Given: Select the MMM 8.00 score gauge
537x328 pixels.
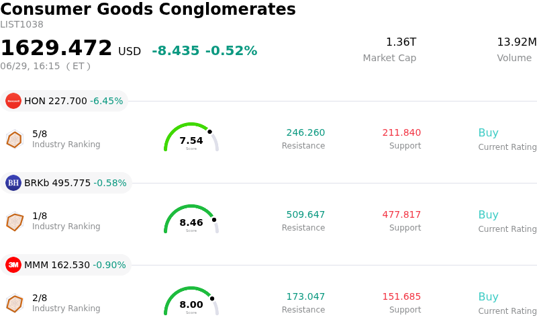Looking at the screenshot, I should point(191,301).
